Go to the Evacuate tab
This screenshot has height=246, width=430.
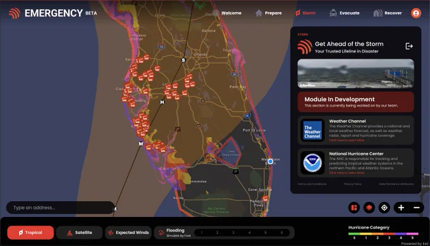(x=345, y=13)
